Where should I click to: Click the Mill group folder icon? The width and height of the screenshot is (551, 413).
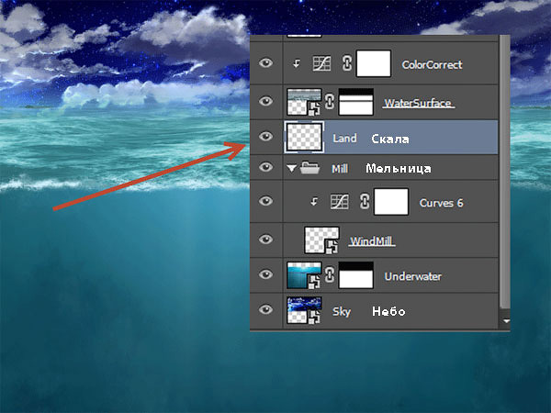[x=309, y=168]
